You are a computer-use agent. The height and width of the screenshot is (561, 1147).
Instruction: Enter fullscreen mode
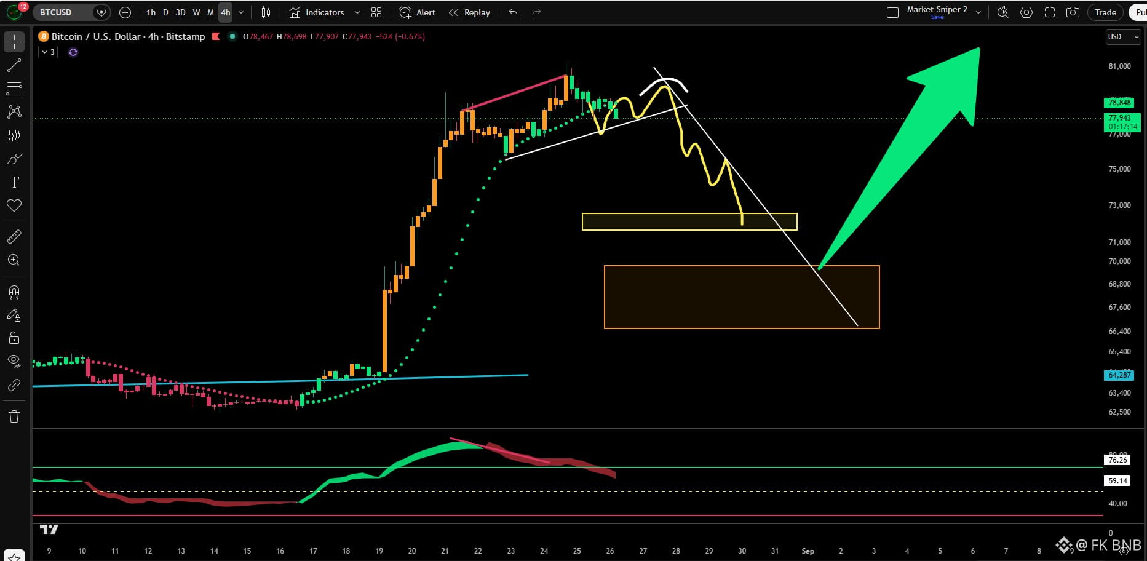pyautogui.click(x=1049, y=12)
